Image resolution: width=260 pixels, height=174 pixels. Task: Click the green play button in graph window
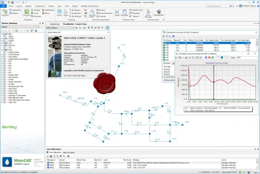coord(213,57)
